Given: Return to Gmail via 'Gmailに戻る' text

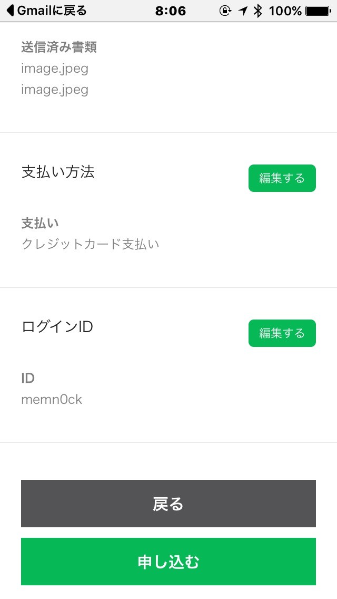Looking at the screenshot, I should 52,11.
